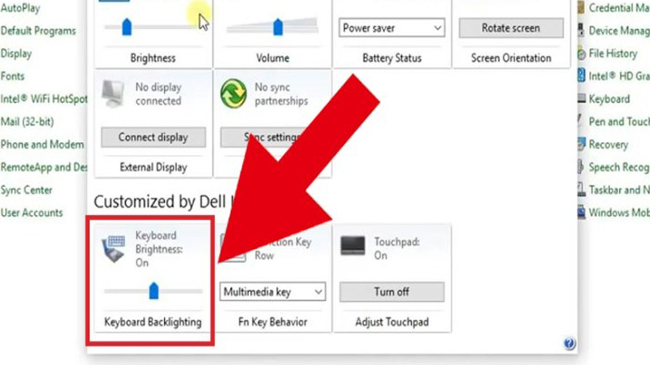Move the Keyboard Brightness slider handle
This screenshot has width=650, height=365.
click(x=154, y=291)
